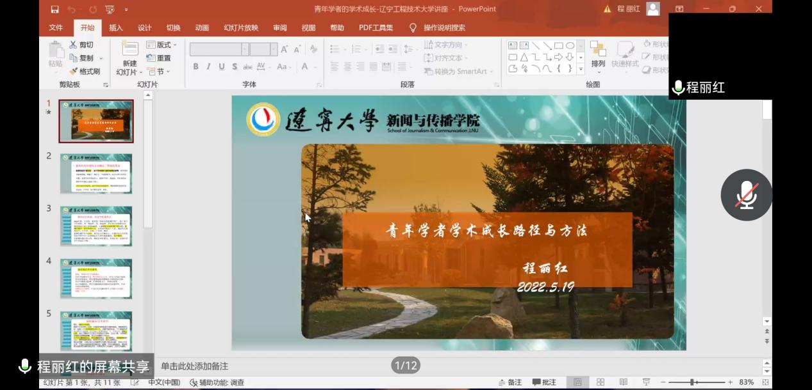This screenshot has width=812, height=390.
Task: Click the Save icon in the title bar
Action: tap(54, 9)
